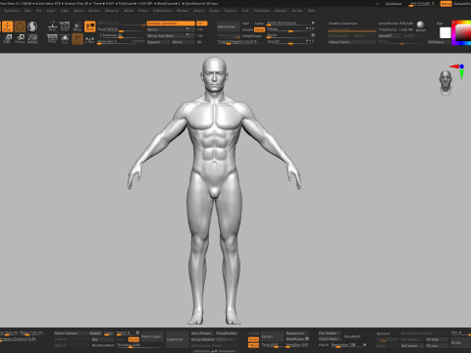Image resolution: width=471 pixels, height=353 pixels.
Task: Click the head reference thumbnail in the viewport
Action: click(x=445, y=82)
